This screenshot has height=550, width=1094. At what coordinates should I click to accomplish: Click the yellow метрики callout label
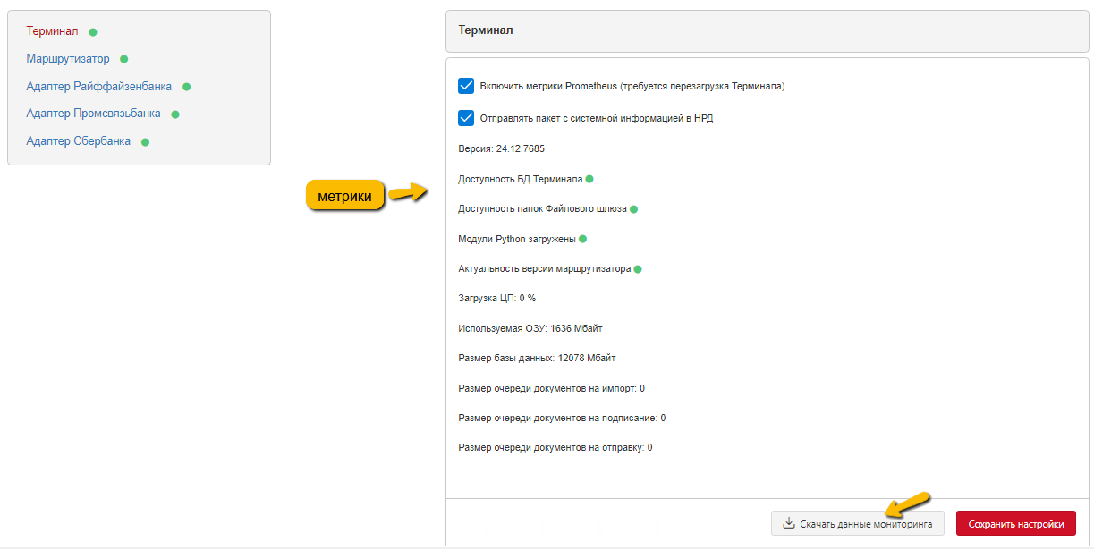click(345, 196)
